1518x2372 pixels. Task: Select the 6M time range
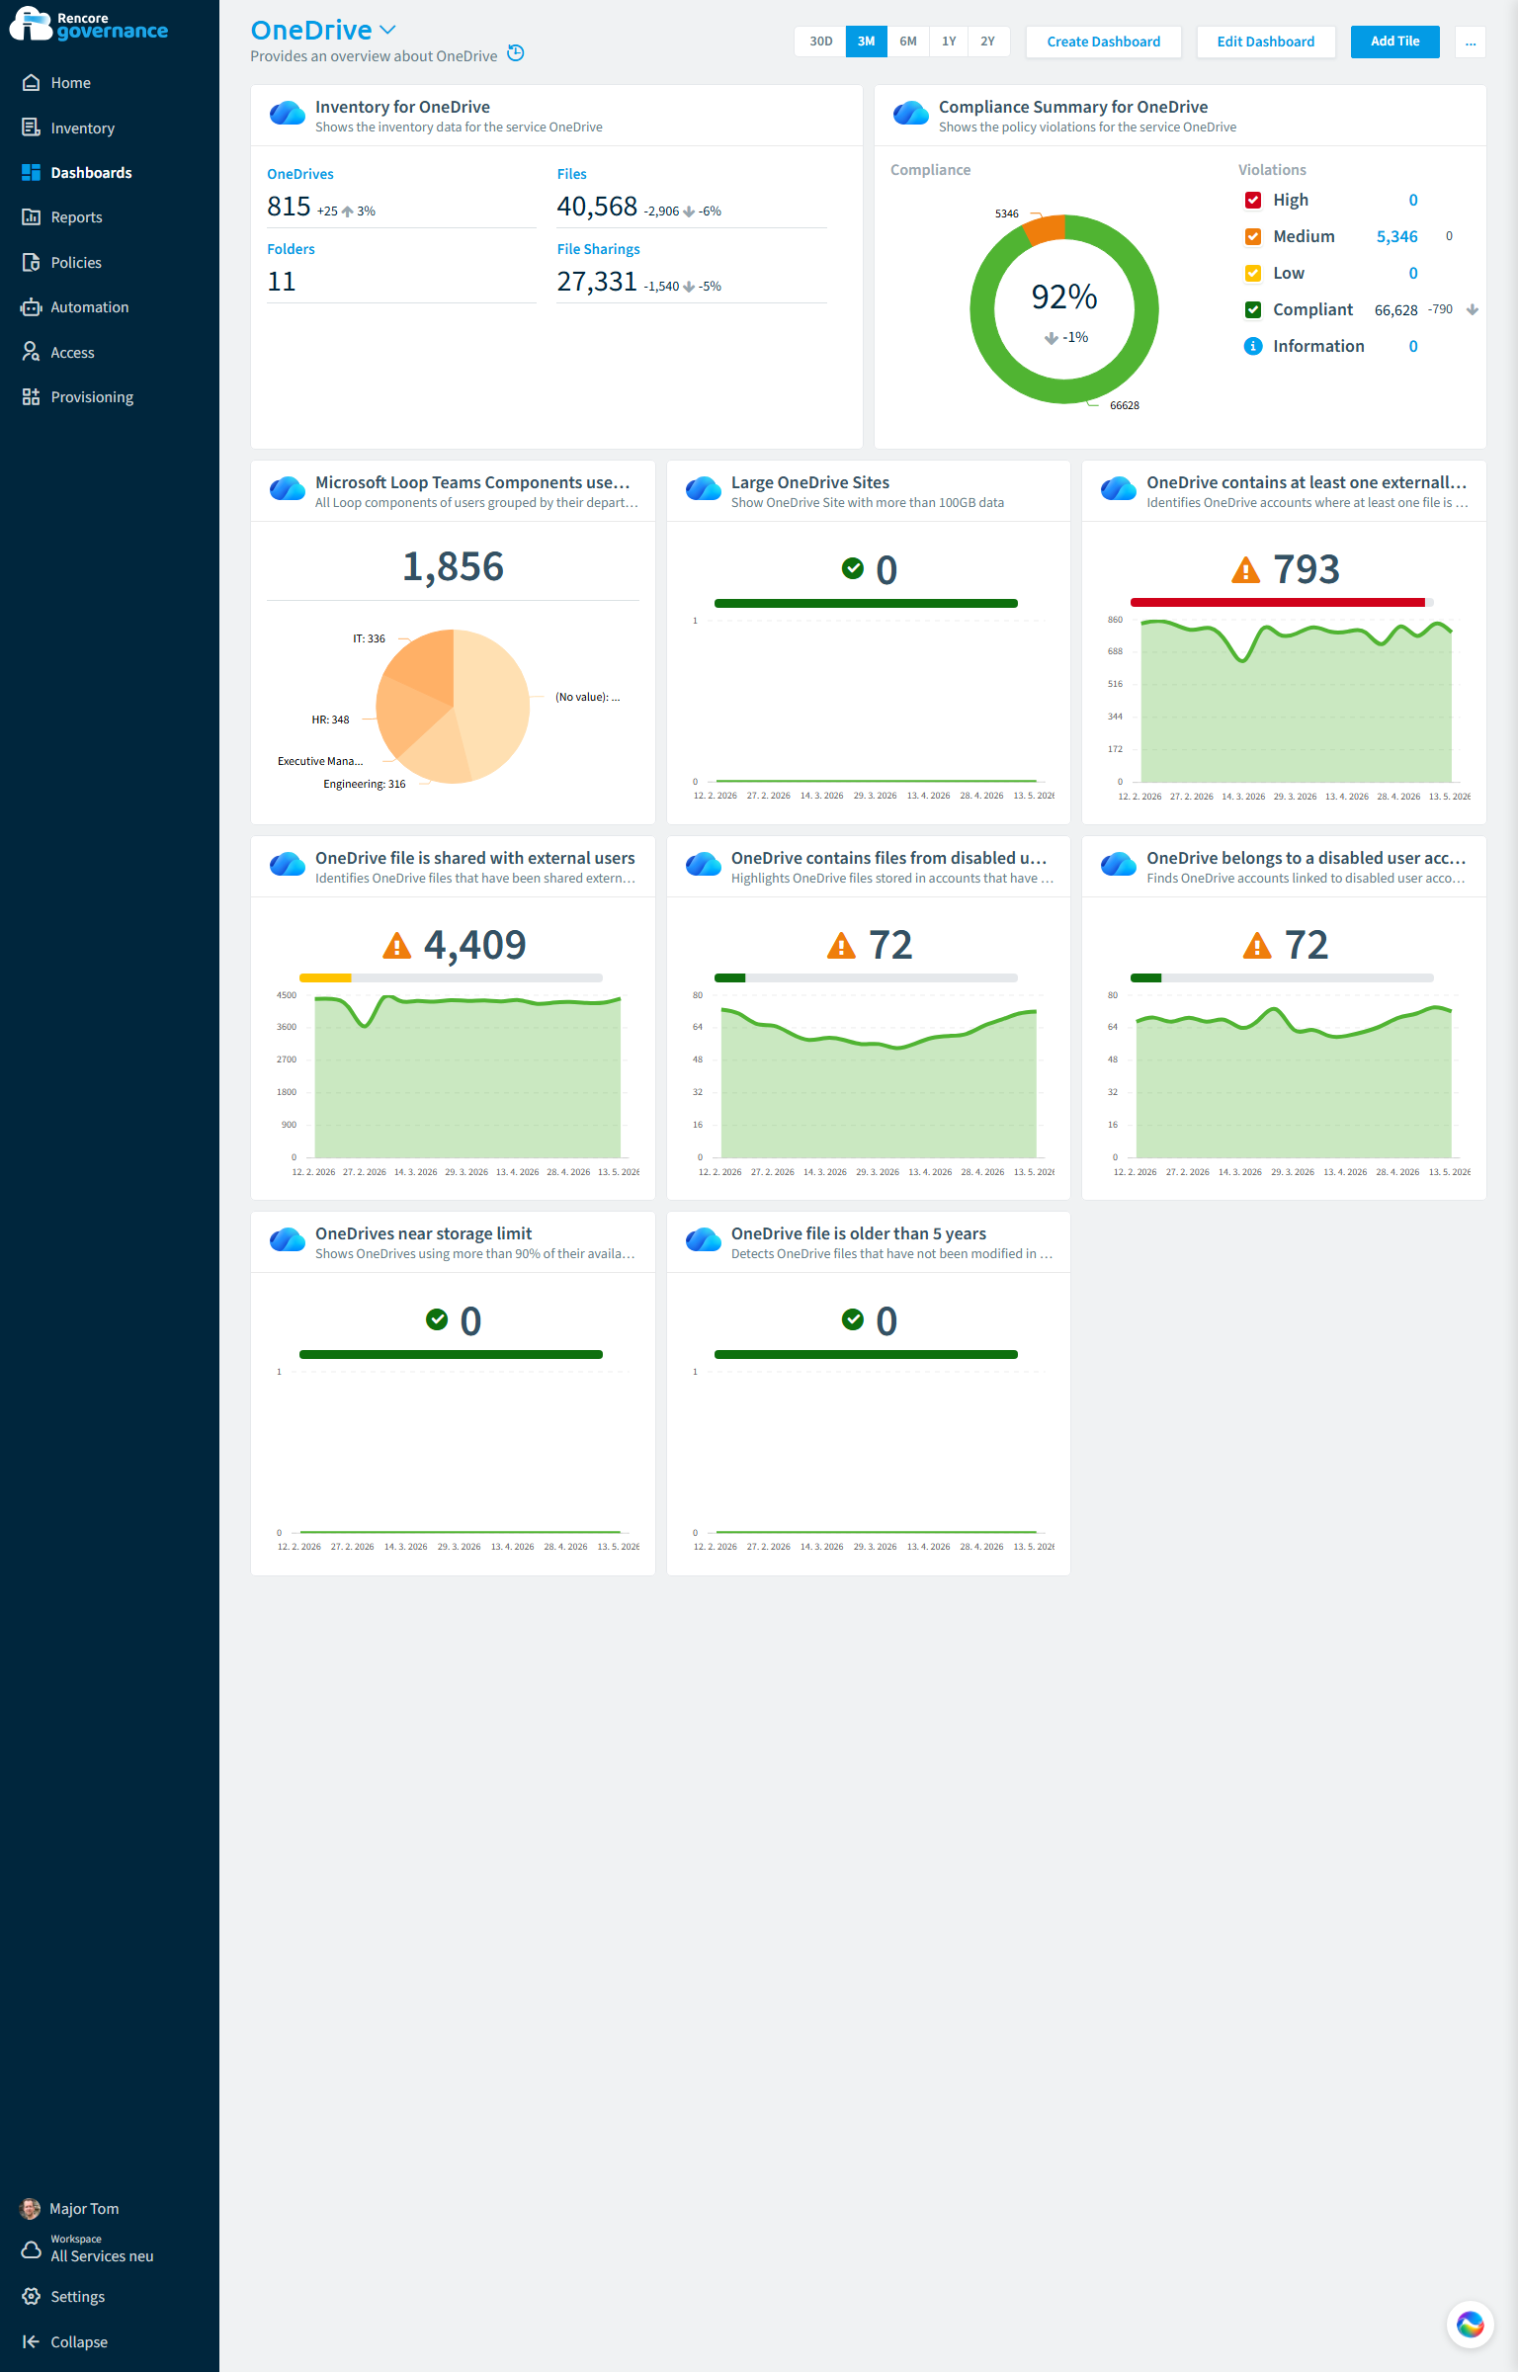tap(908, 42)
